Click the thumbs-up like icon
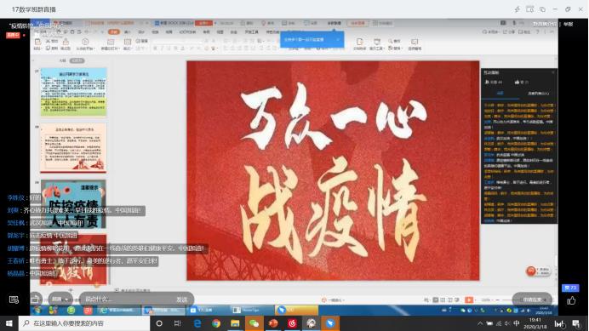Screen dimensions: 589x331 click(571, 300)
